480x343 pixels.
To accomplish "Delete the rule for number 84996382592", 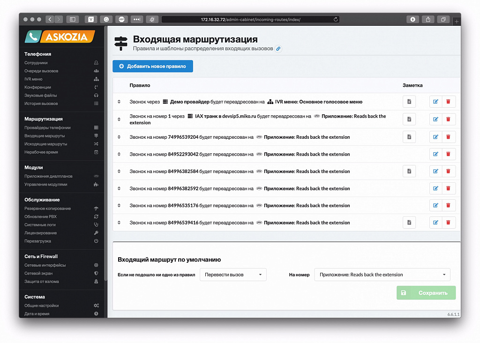I will 449,188.
